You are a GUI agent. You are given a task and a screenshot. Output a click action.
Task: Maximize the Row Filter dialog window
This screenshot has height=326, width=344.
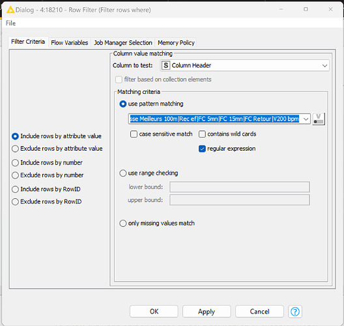pyautogui.click(x=306, y=9)
